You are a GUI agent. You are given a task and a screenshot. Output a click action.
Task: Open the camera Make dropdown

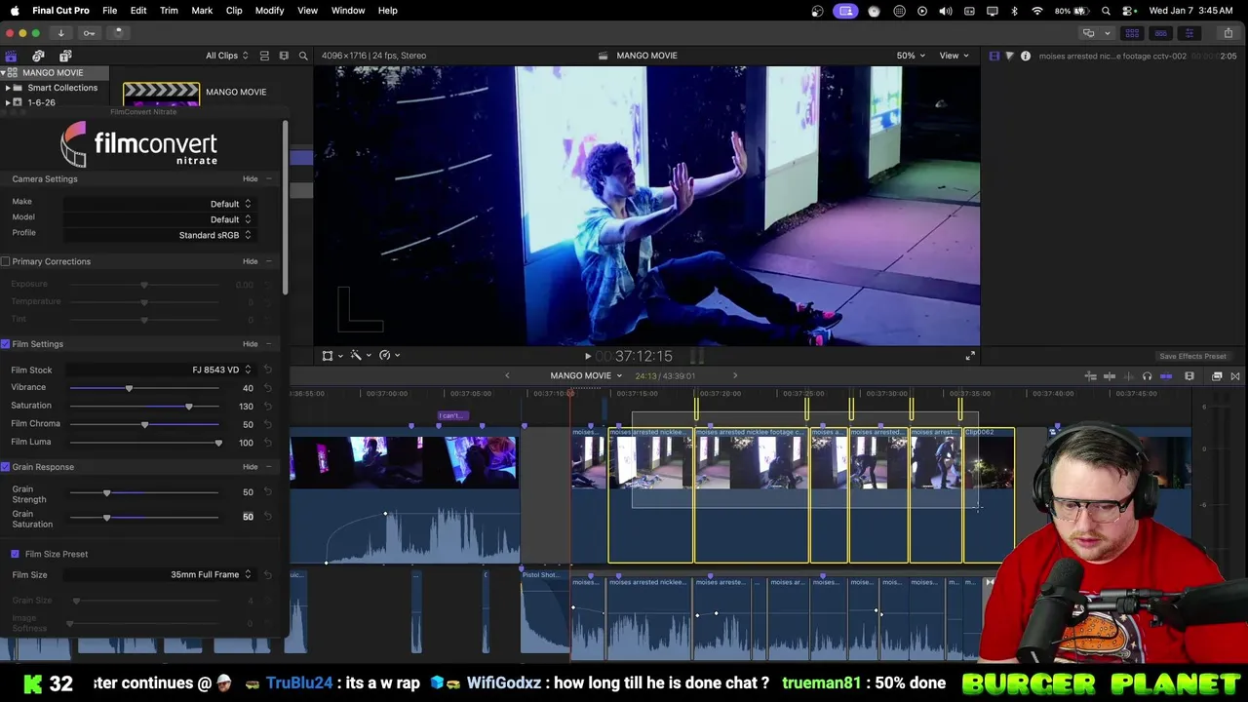tap(157, 204)
